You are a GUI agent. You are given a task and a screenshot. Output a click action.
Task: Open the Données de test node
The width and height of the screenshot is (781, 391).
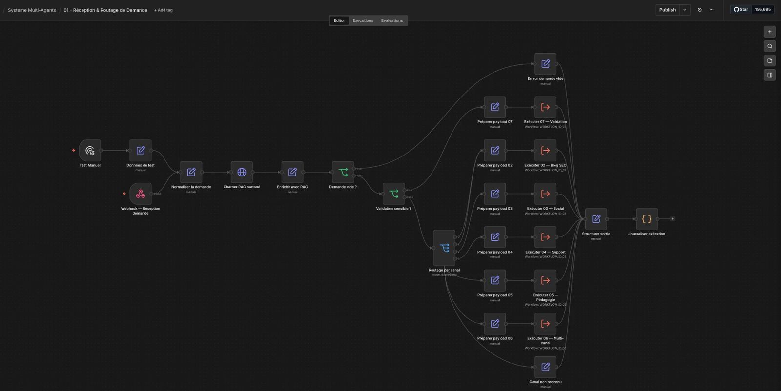coord(141,151)
